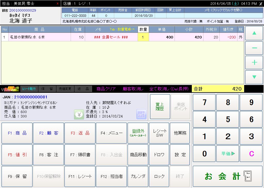Select the yellow 数量 quantity cell
The image size is (264, 188).
(143, 37)
